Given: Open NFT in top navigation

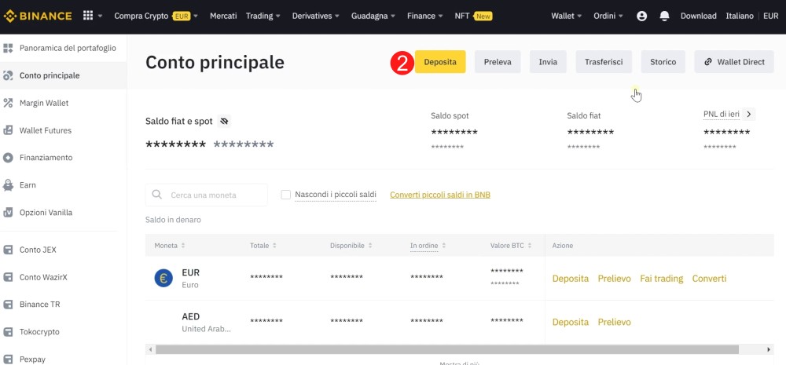Looking at the screenshot, I should point(473,16).
